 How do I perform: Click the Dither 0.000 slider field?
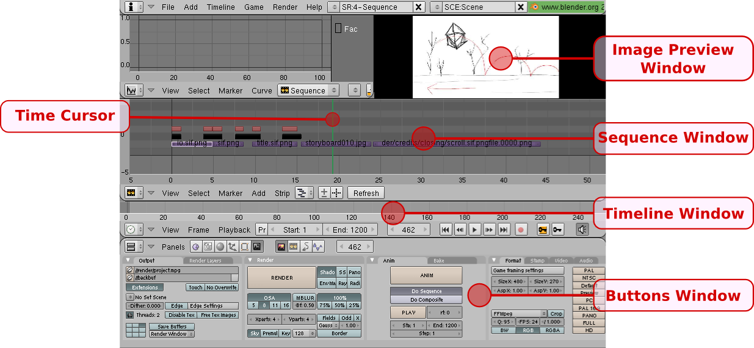pos(145,306)
